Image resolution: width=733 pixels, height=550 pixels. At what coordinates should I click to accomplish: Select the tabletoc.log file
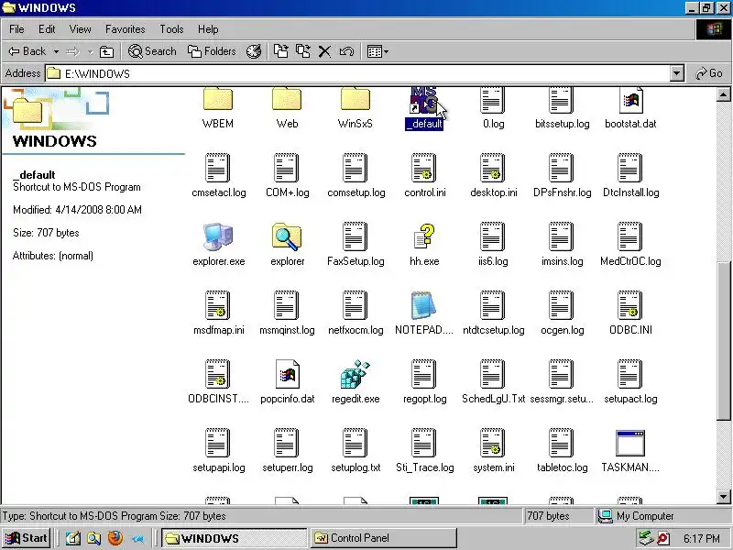(562, 443)
